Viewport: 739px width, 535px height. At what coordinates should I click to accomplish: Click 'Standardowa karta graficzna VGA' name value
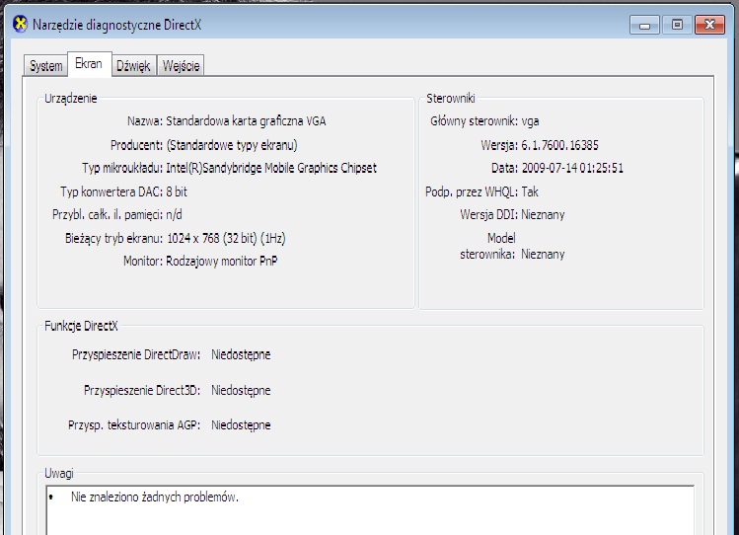coord(246,121)
